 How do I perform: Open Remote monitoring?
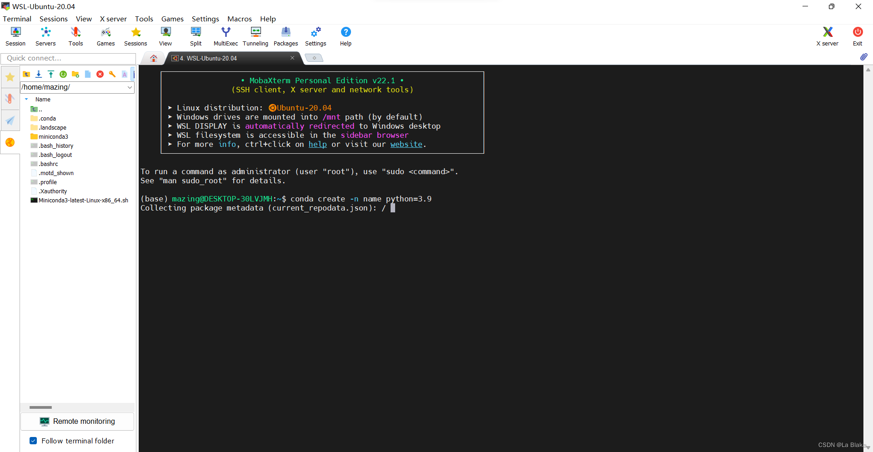[77, 421]
